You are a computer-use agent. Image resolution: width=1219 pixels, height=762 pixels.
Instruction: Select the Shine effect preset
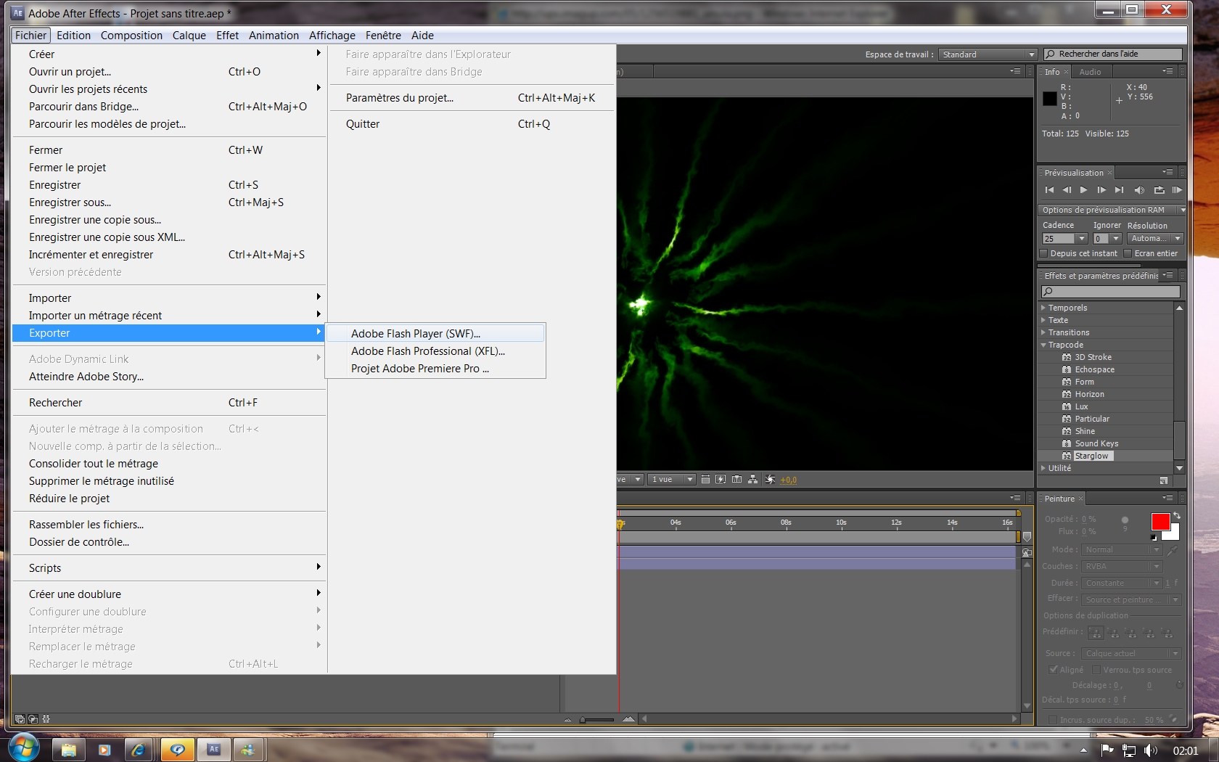pyautogui.click(x=1085, y=431)
